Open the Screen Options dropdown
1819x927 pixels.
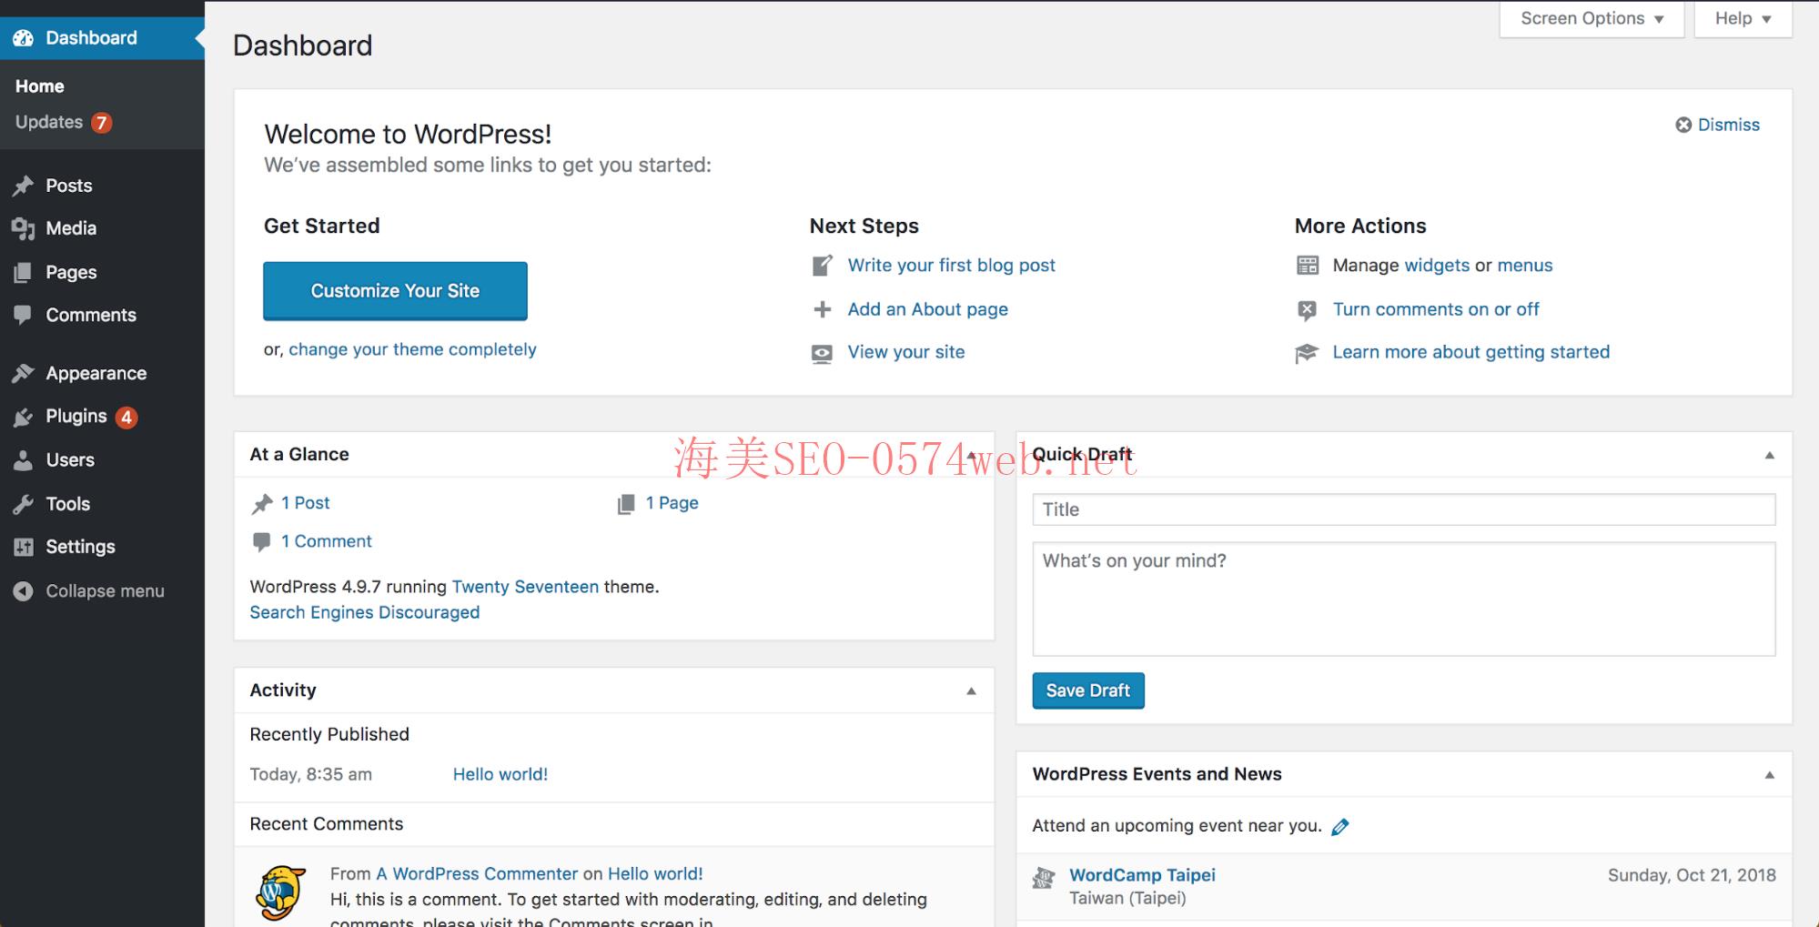click(x=1591, y=17)
